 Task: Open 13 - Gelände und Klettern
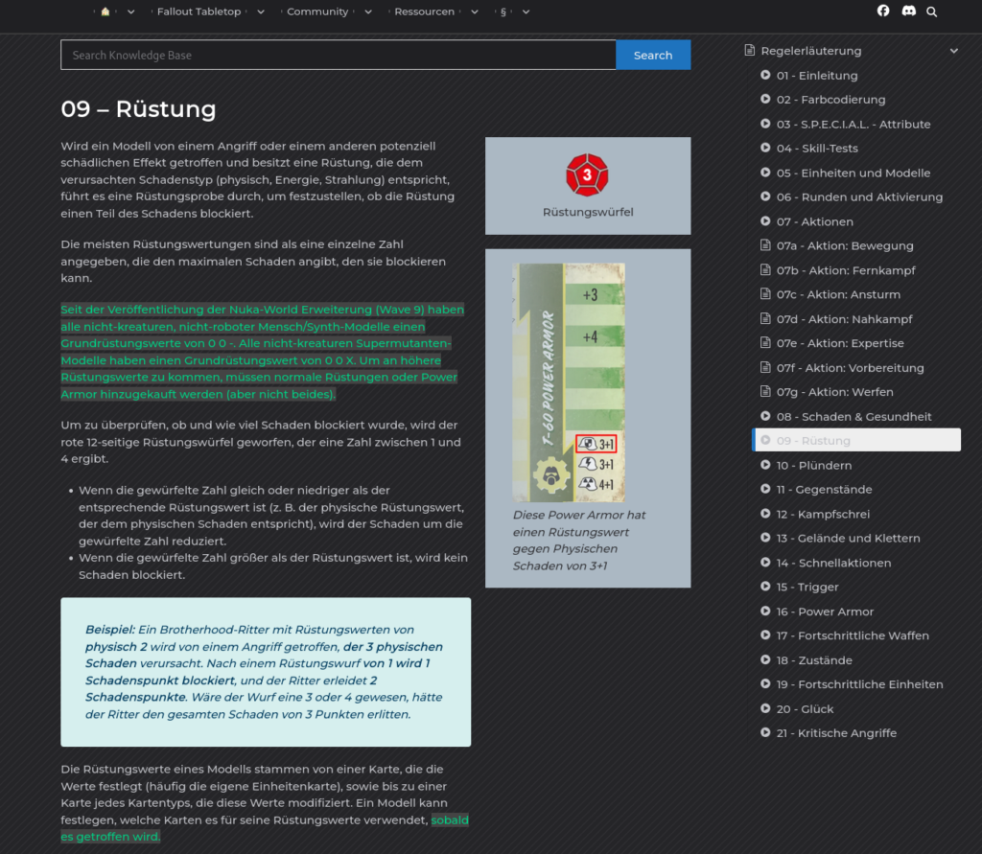848,538
